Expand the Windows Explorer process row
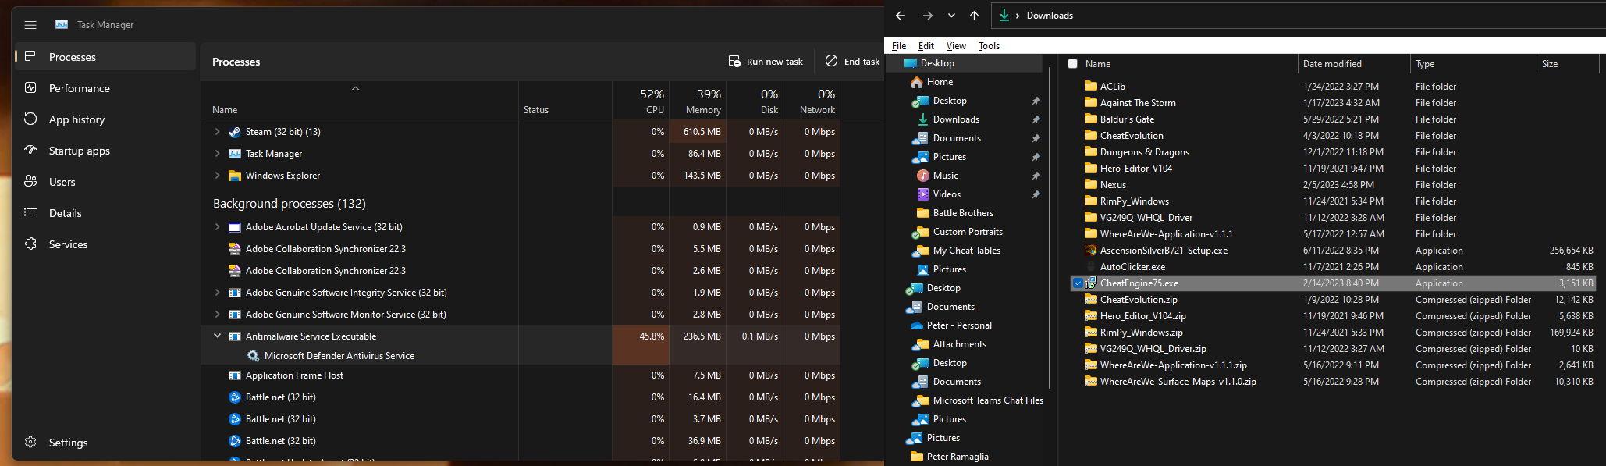Viewport: 1606px width, 466px height. click(217, 176)
